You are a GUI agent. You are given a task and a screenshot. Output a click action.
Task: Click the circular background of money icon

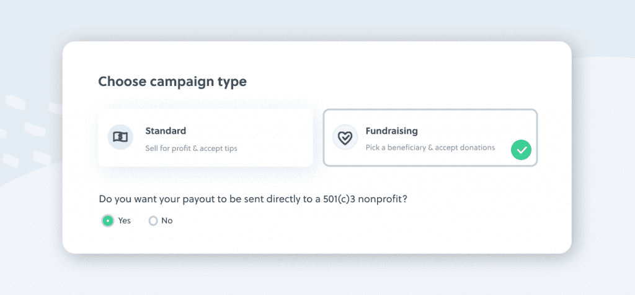(120, 137)
